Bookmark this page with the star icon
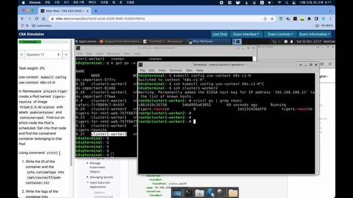Screen dimensions: 353x198 (x=272, y=19)
